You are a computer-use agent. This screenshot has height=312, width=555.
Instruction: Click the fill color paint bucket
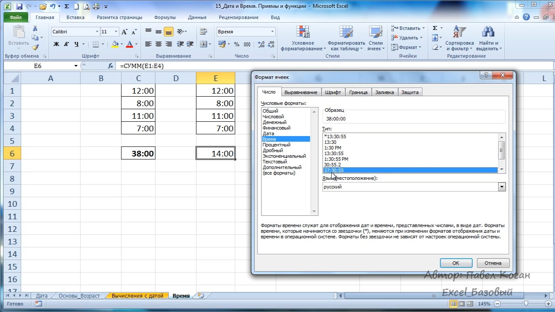tap(115, 44)
